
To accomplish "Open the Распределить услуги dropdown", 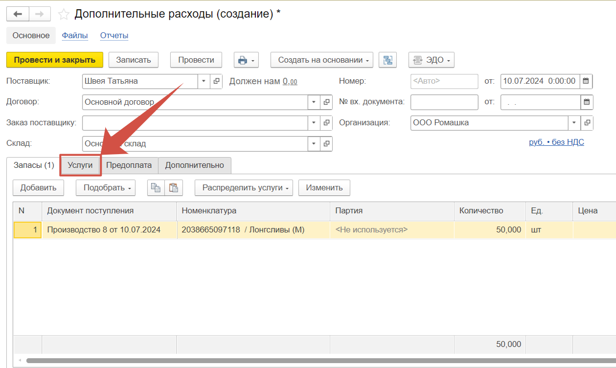I will [x=244, y=187].
